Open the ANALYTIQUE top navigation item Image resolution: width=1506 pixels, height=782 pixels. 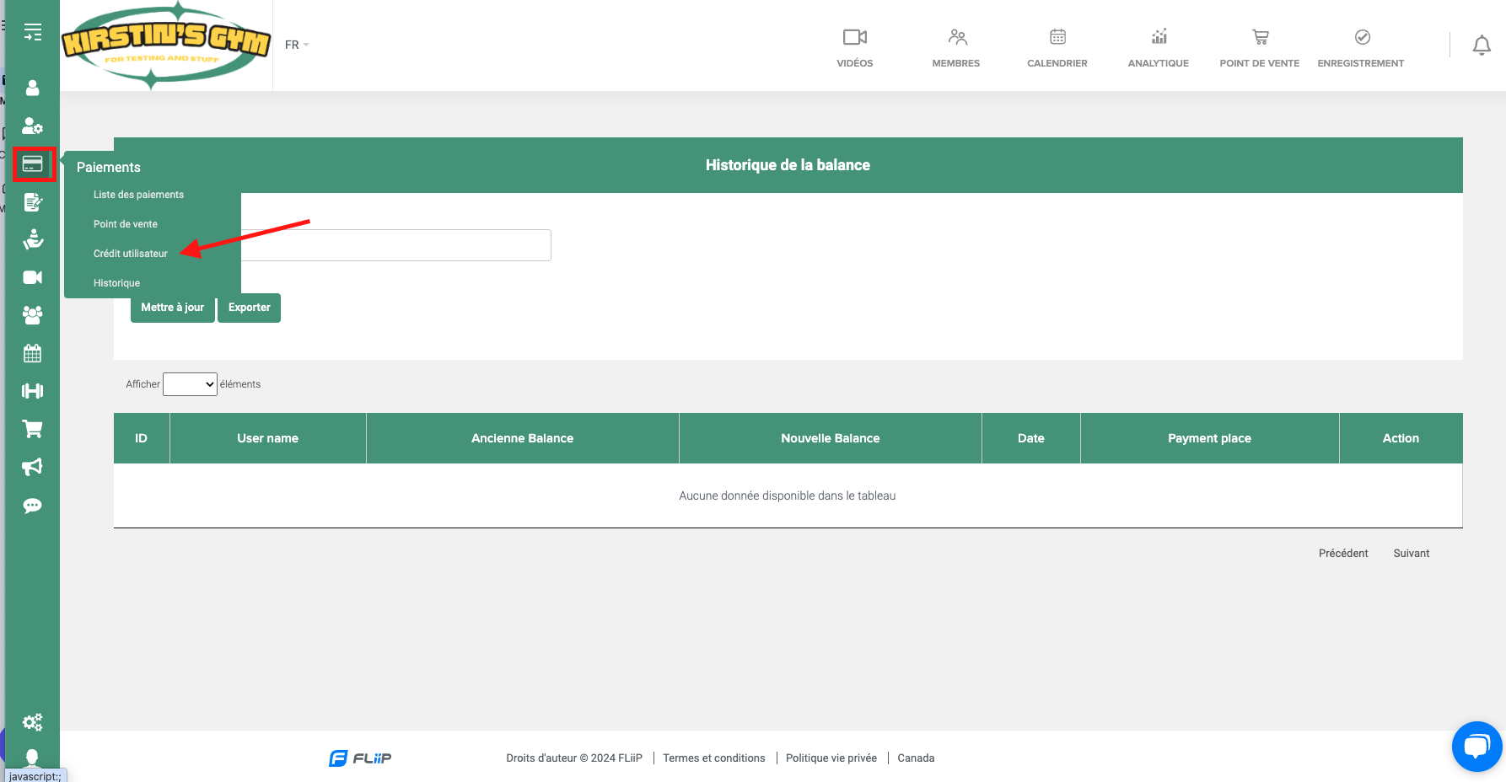point(1158,47)
